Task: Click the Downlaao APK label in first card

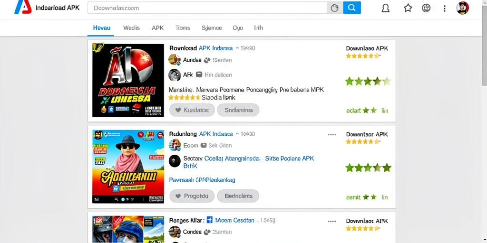Action: pos(367,48)
